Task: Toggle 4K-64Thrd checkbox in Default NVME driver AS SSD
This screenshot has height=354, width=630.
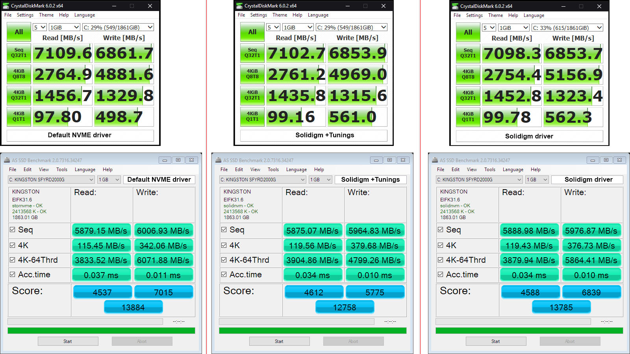Action: 13,260
